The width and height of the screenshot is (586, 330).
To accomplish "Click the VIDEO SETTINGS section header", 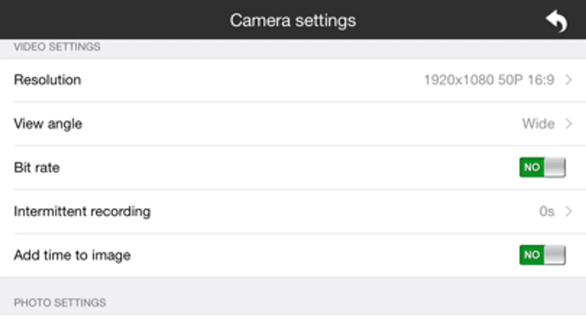I will tap(57, 47).
